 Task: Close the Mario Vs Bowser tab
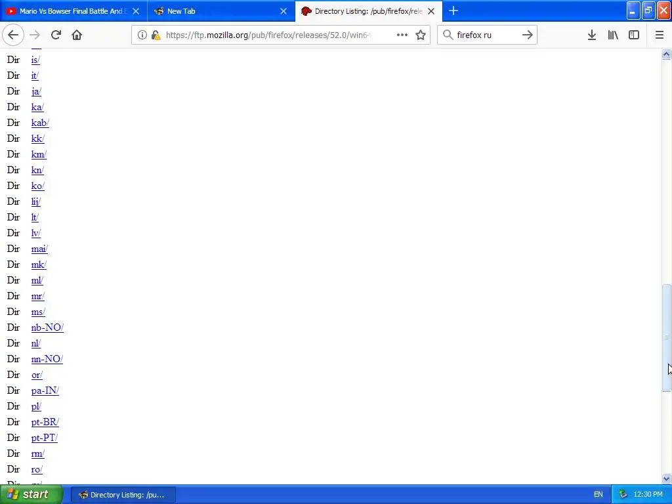136,11
